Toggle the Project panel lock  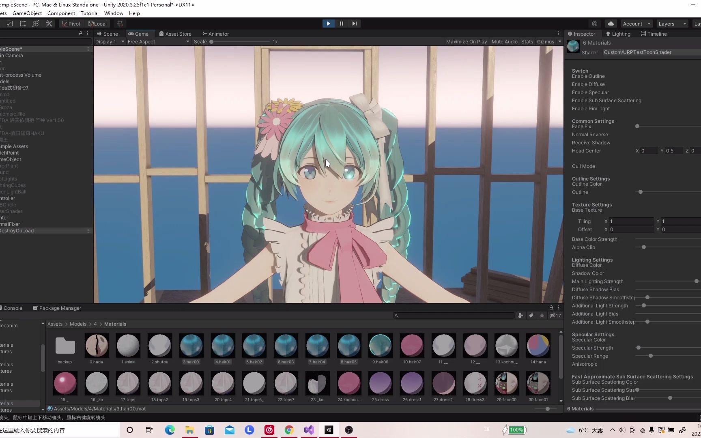pyautogui.click(x=551, y=308)
